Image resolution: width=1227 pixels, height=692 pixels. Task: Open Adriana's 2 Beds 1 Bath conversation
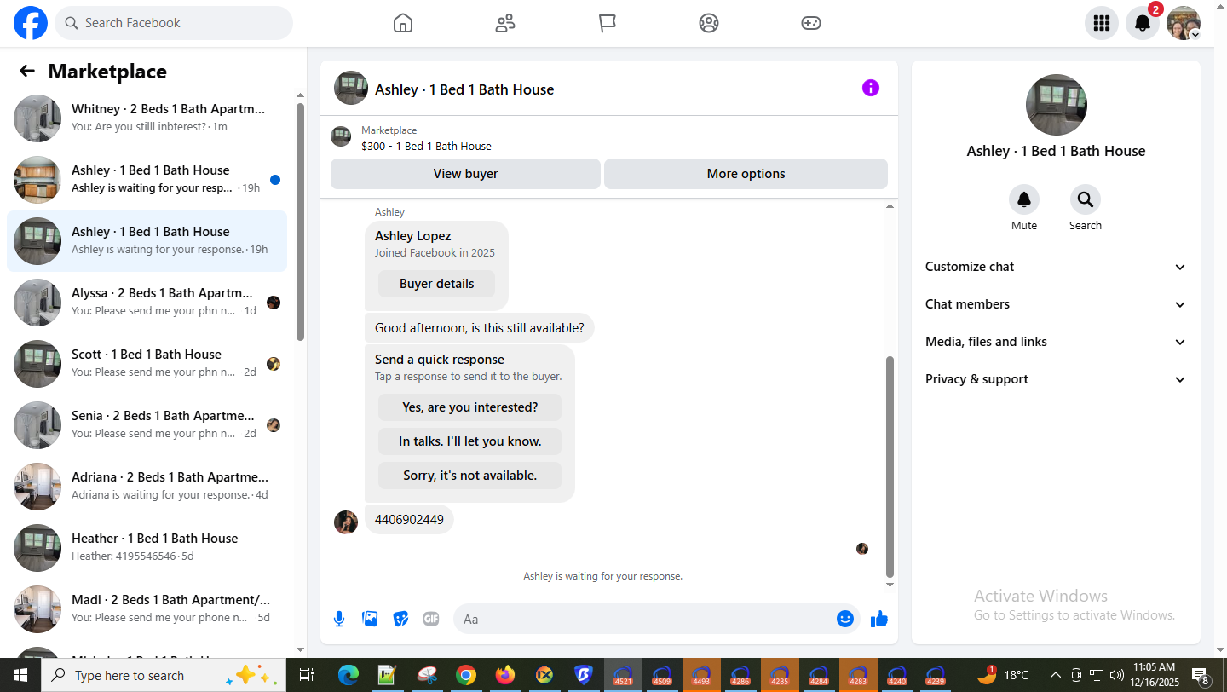pyautogui.click(x=147, y=487)
